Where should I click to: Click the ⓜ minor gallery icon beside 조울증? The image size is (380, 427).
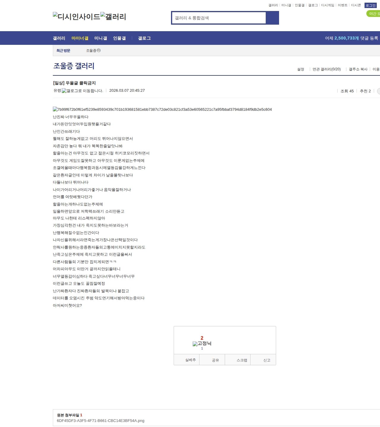pos(99,50)
